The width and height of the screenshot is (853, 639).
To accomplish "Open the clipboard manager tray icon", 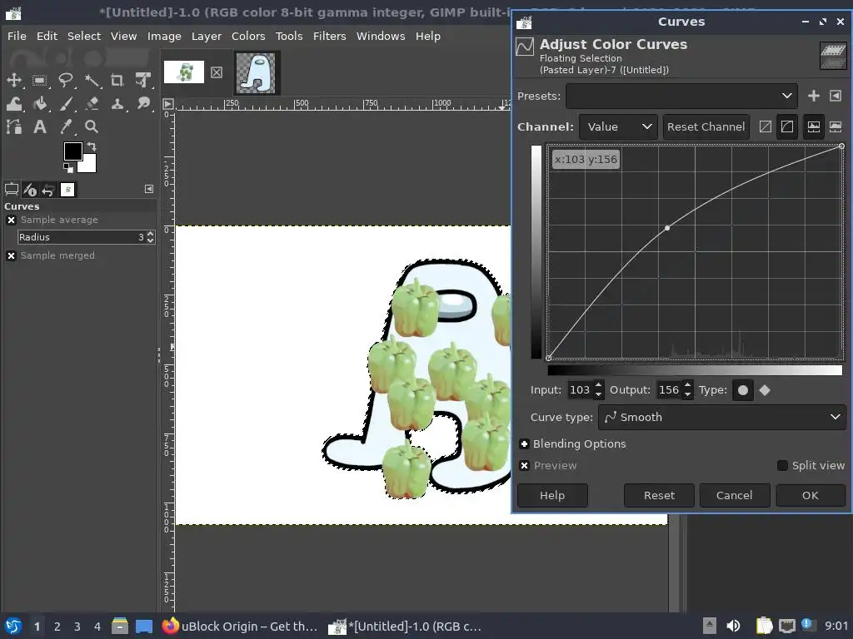I will [764, 626].
